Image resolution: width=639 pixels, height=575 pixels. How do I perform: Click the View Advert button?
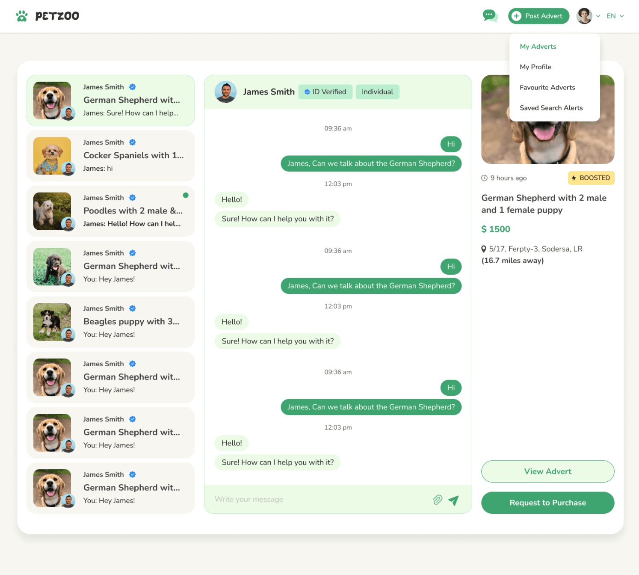click(x=547, y=471)
